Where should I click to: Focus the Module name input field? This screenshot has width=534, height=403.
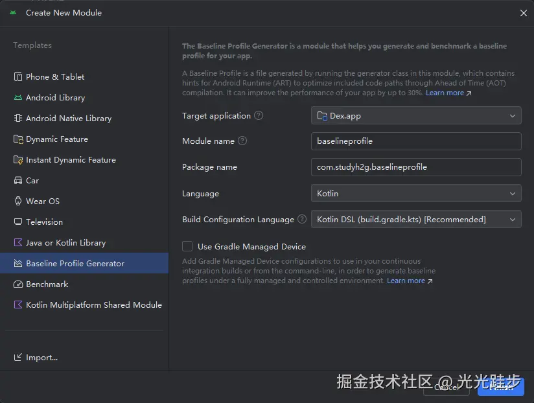coord(416,141)
